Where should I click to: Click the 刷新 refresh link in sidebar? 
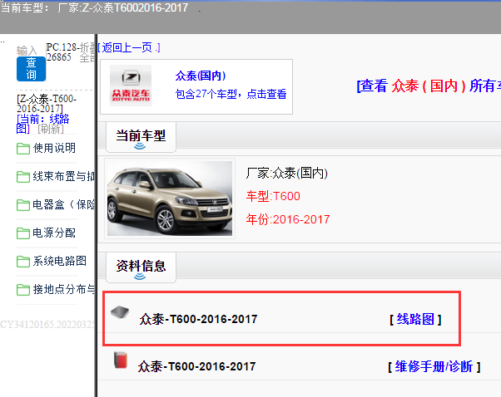51,129
